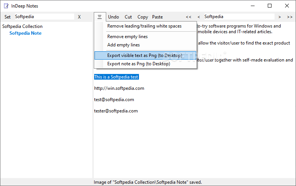Select Softpedia Collection in the tree
296x186 pixels.
pyautogui.click(x=22, y=26)
